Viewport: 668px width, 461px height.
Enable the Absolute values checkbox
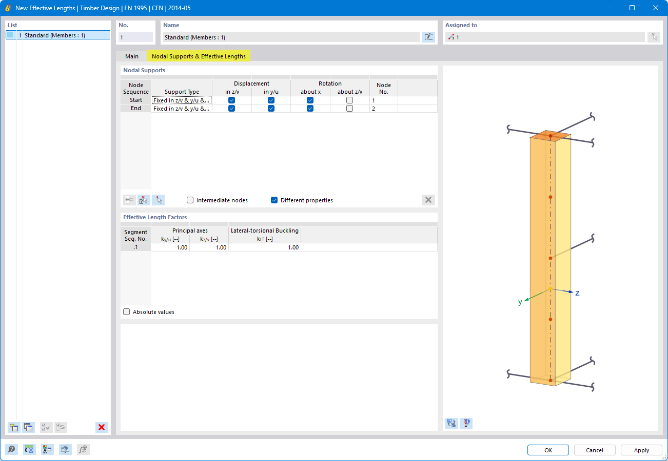pos(126,311)
